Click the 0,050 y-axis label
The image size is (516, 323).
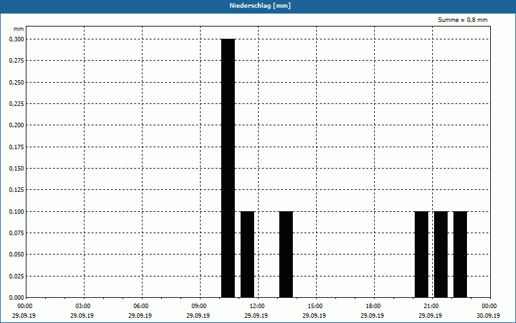[x=17, y=255]
